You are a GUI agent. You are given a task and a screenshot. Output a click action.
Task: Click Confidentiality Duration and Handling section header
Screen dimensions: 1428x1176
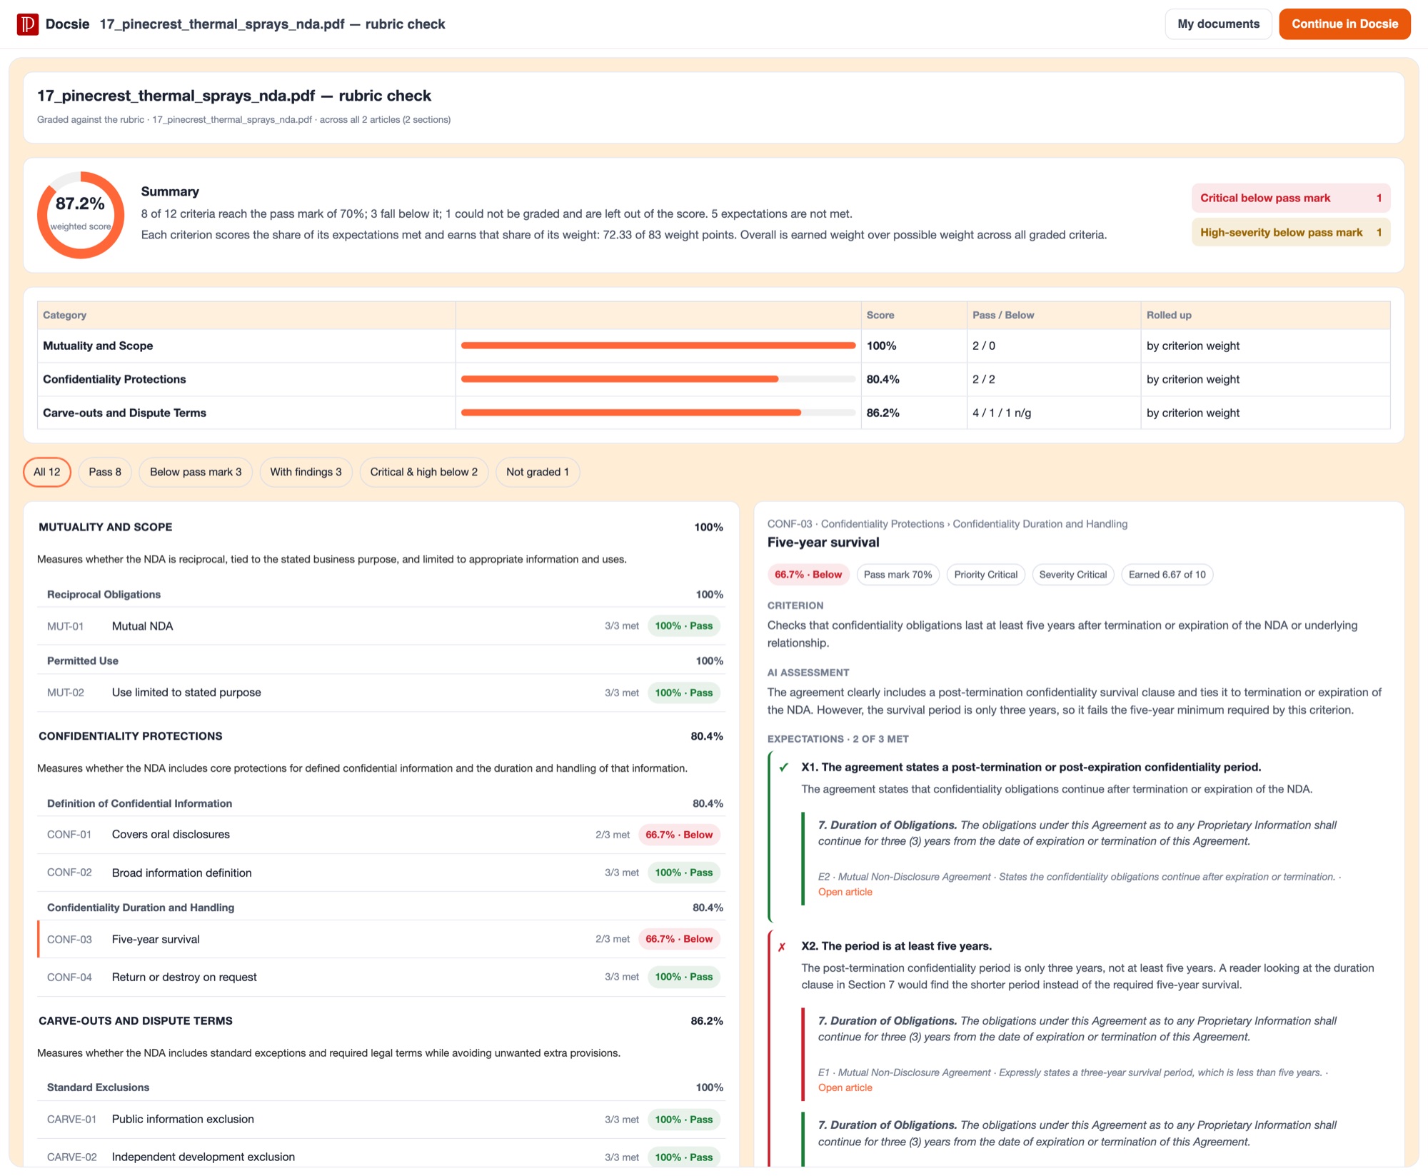click(x=381, y=908)
